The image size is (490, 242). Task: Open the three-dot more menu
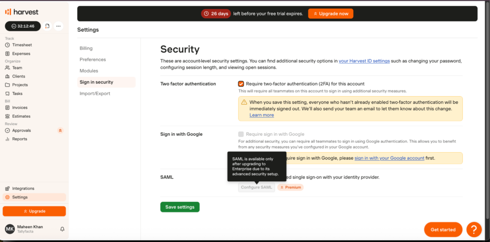click(58, 26)
